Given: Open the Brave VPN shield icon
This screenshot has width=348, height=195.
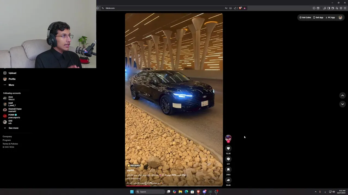Looking at the screenshot, I should 341,8.
